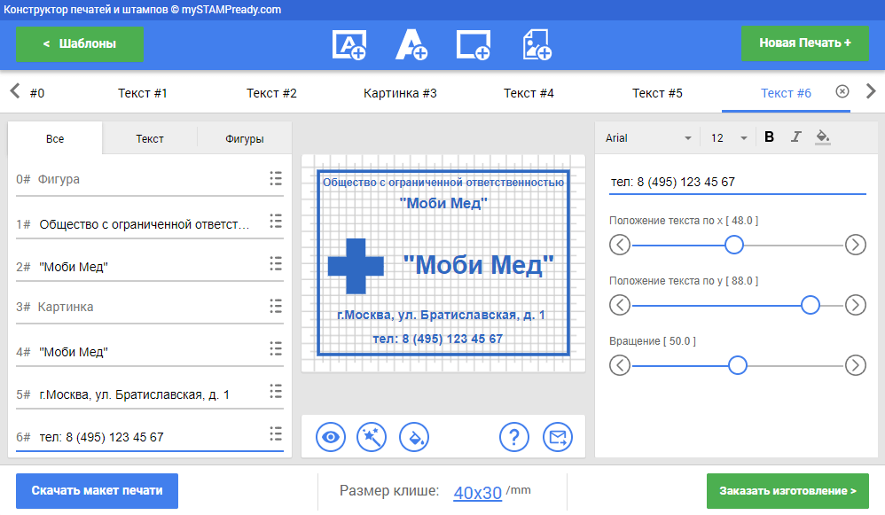Viewport: 885px width, 515px height.
Task: Select row 2# "Моби Мед" in list
Action: point(150,266)
